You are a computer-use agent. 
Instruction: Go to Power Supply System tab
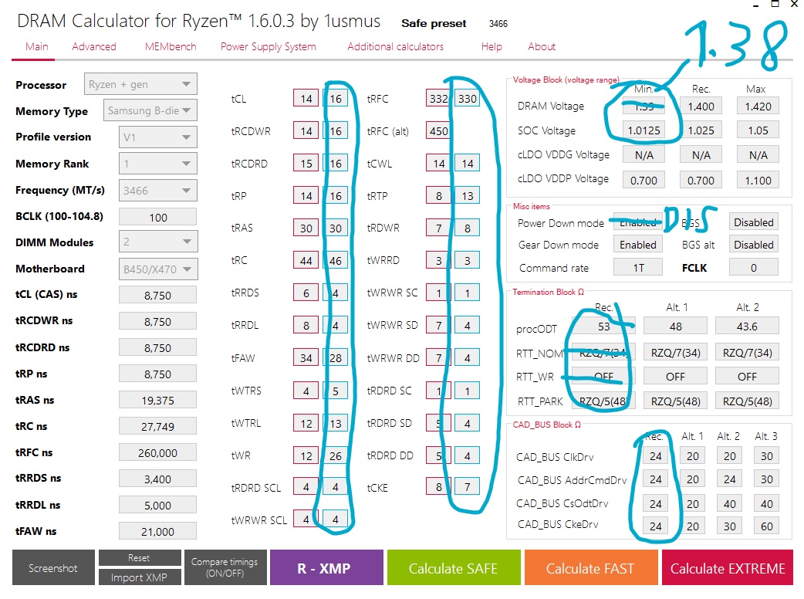[269, 46]
